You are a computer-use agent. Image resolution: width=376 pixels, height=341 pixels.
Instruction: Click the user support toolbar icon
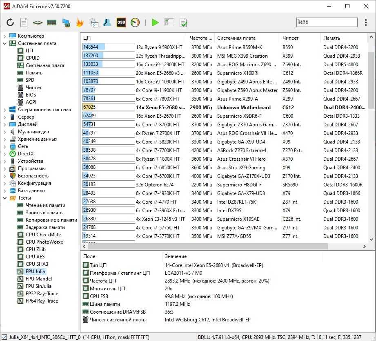click(107, 22)
